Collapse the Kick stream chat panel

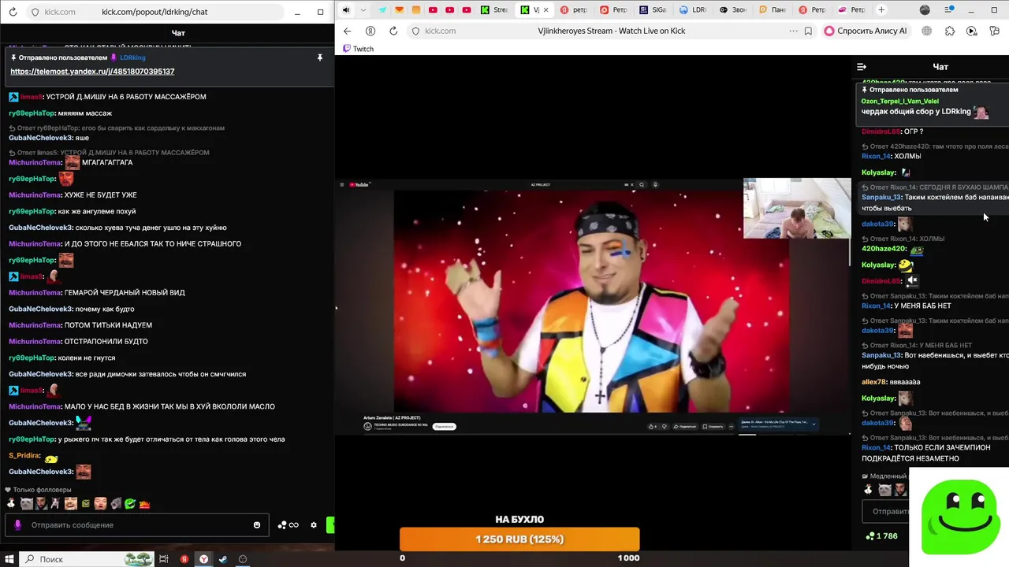[862, 67]
